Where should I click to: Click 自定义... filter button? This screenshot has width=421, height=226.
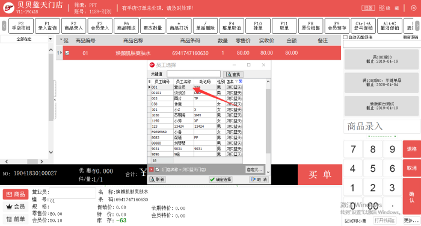(x=254, y=169)
